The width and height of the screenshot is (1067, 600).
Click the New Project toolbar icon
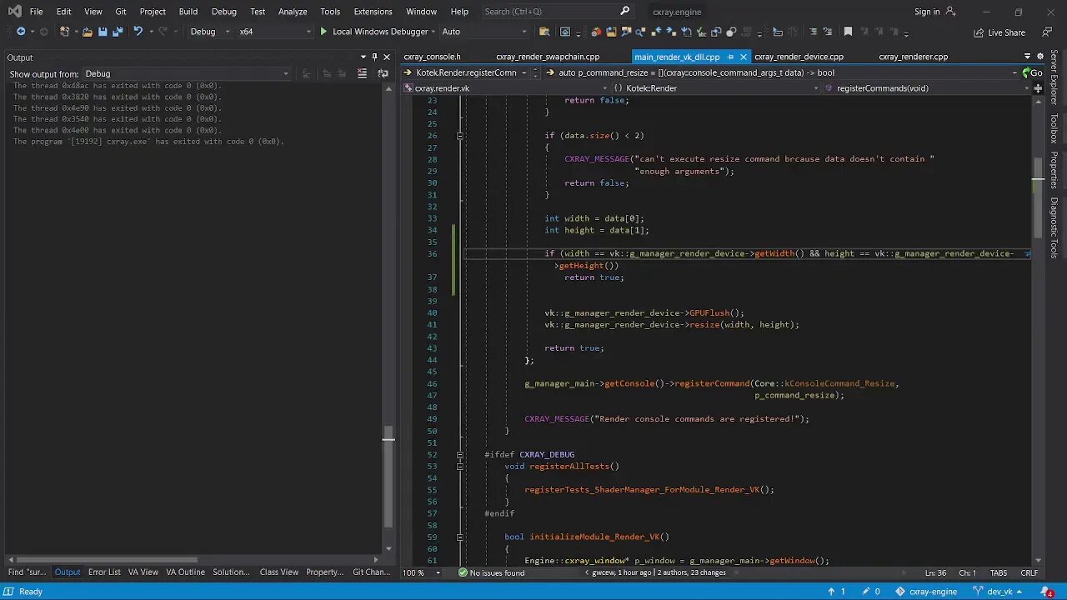[64, 32]
